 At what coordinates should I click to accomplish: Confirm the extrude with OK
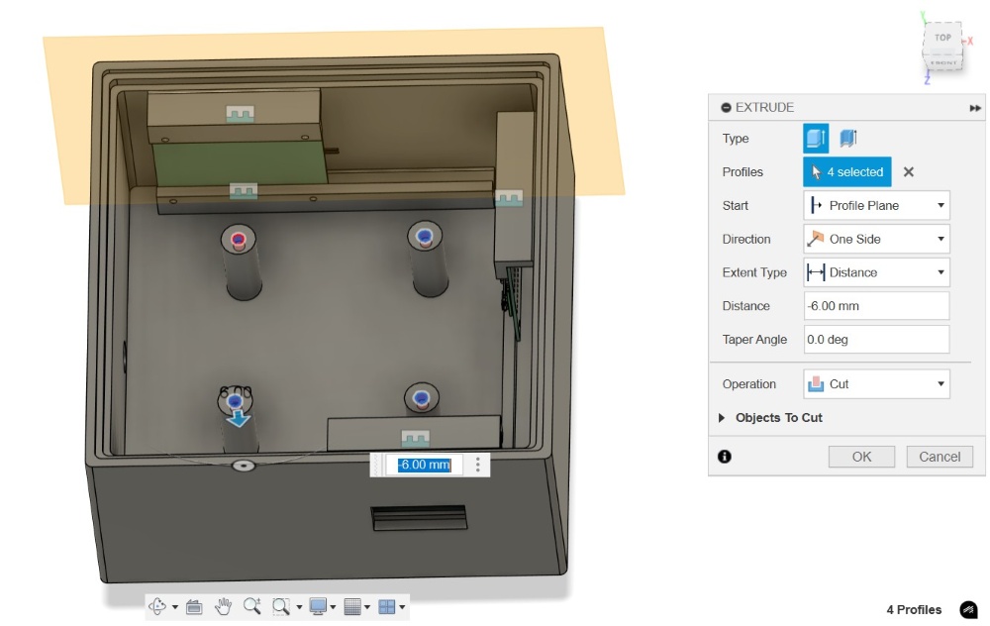click(x=862, y=457)
